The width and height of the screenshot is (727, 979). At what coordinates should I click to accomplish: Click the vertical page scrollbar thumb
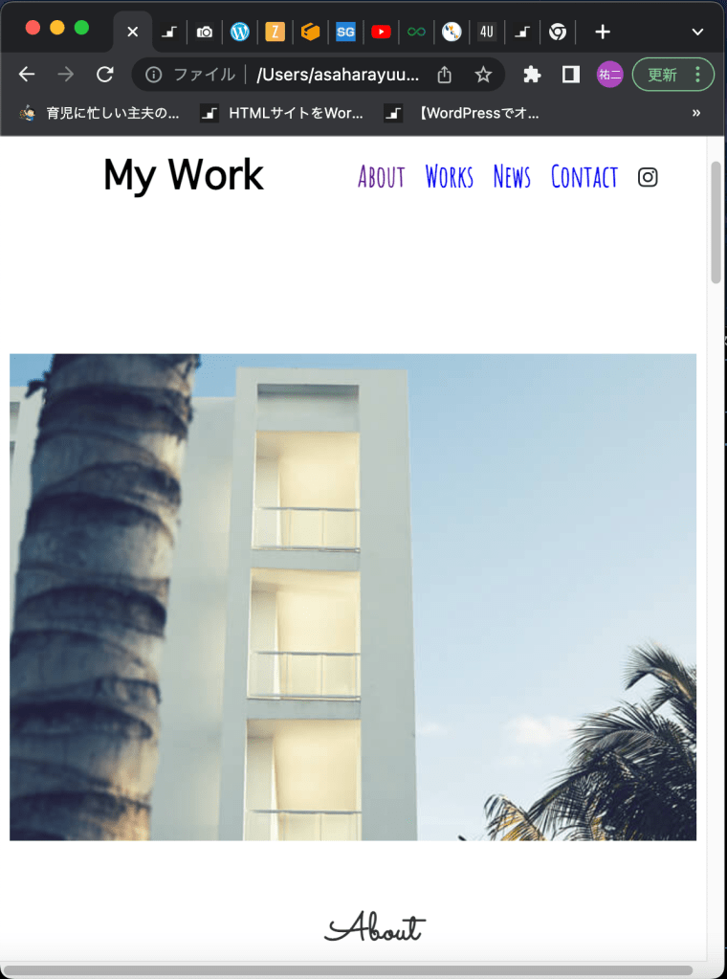click(716, 222)
